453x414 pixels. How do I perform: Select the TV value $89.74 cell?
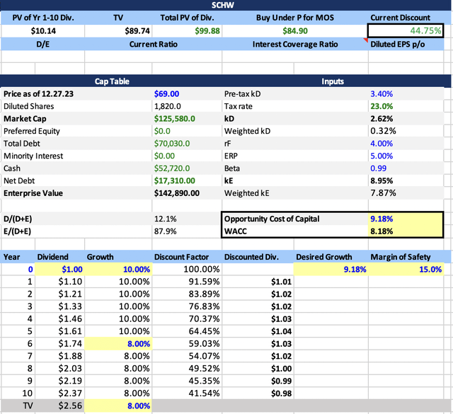click(118, 31)
